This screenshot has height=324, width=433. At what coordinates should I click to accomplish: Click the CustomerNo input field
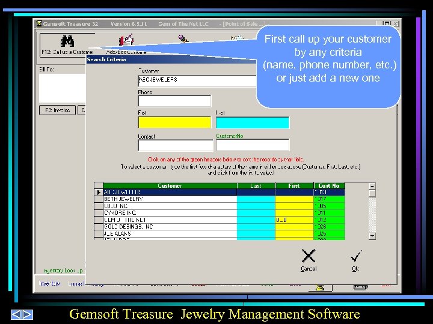(x=253, y=145)
